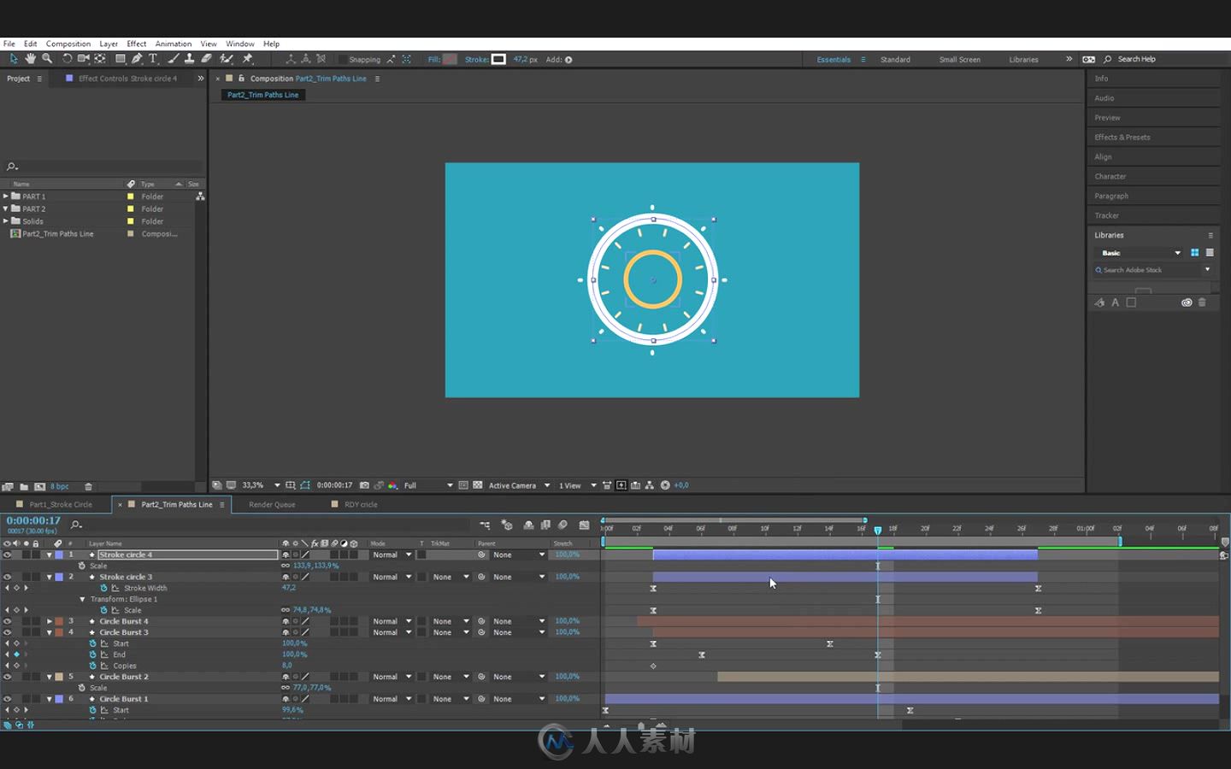Toggle the Snapping checkbox
Screen dimensions: 1231x769
pos(343,60)
